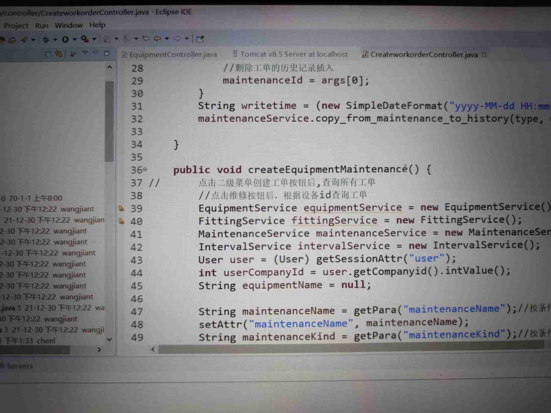This screenshot has height=413, width=551.
Task: Click the Back navigation arrow
Action: [x=157, y=39]
